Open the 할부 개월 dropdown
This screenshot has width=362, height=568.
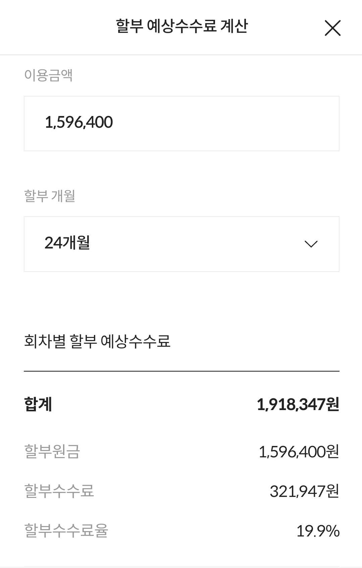[181, 244]
